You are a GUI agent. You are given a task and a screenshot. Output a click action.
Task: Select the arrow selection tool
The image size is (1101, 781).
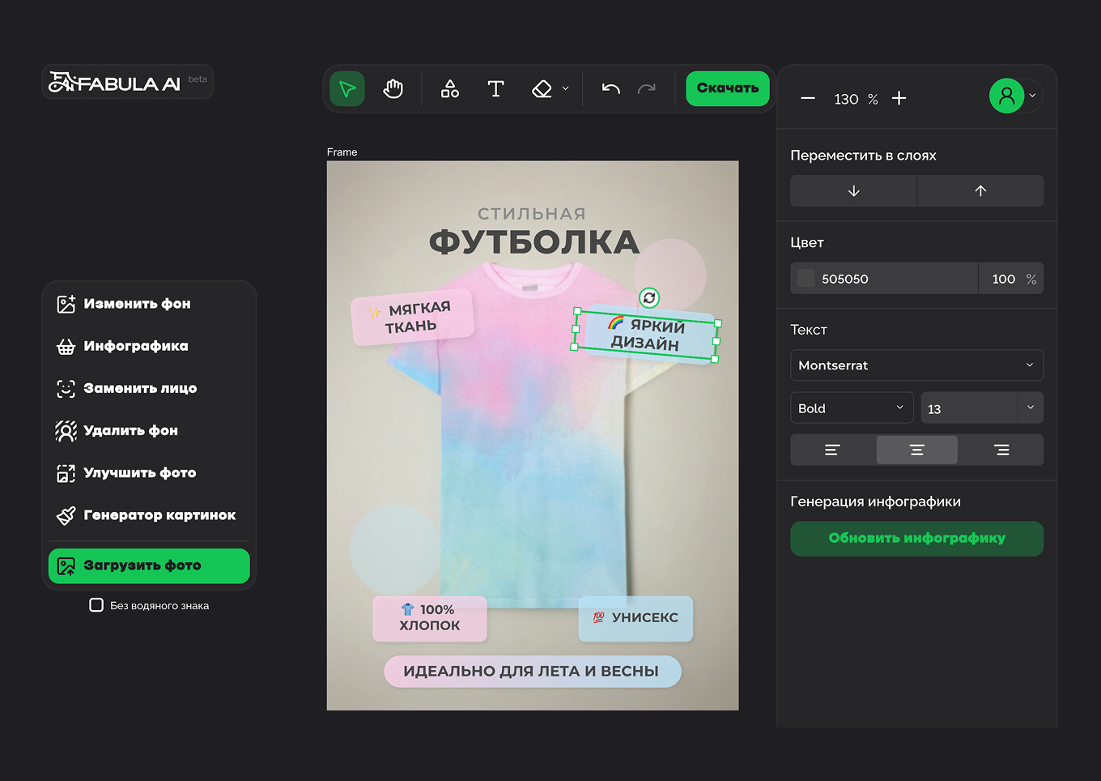tap(346, 88)
